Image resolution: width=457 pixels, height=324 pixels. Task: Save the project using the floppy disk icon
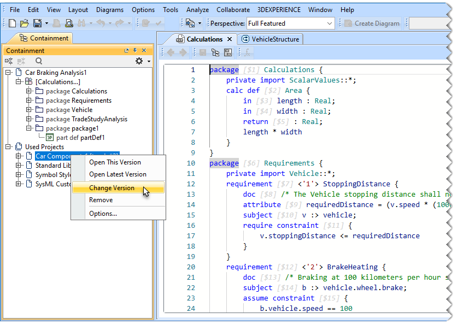37,23
